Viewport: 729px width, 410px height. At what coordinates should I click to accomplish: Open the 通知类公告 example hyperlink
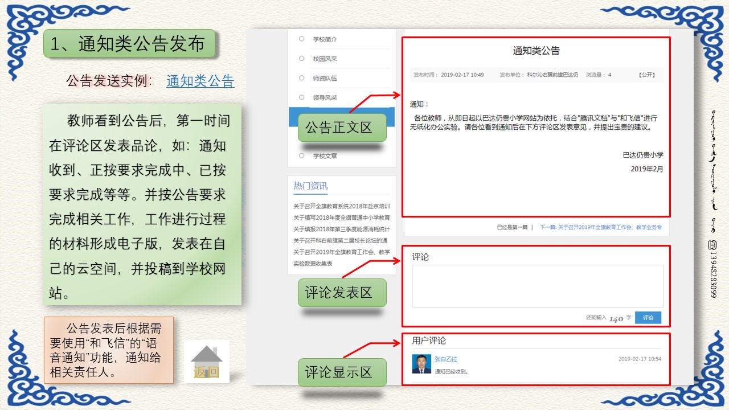(200, 81)
